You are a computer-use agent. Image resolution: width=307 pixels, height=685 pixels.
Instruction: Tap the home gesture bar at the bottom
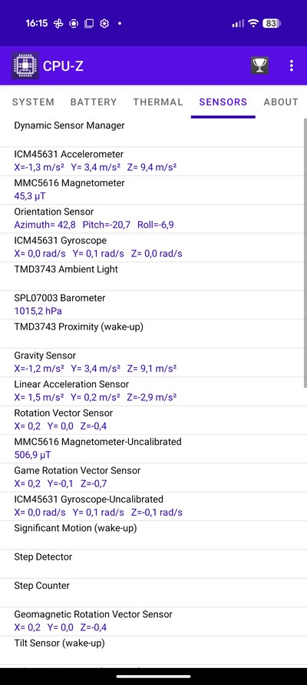click(x=153, y=677)
